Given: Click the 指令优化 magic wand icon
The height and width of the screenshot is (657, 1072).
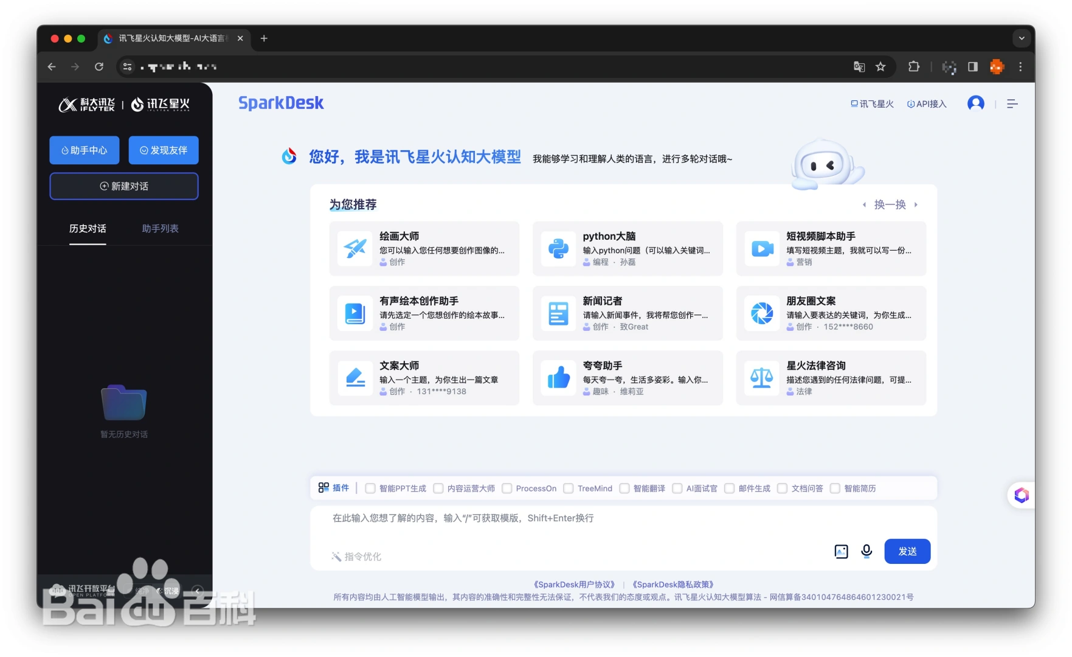Looking at the screenshot, I should [x=336, y=557].
